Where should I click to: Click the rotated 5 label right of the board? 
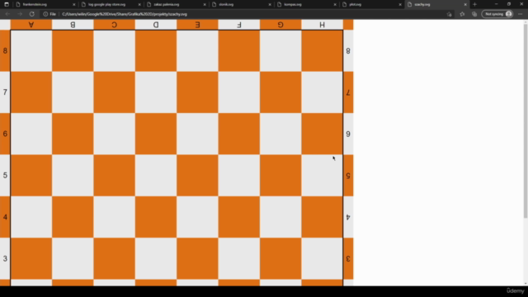click(x=348, y=176)
